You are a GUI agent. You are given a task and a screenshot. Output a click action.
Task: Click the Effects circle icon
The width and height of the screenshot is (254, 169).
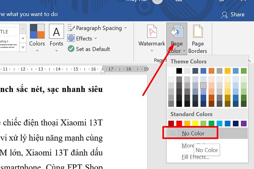tap(71, 38)
